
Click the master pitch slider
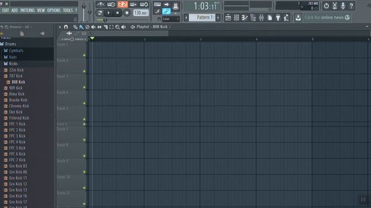tap(90, 12)
